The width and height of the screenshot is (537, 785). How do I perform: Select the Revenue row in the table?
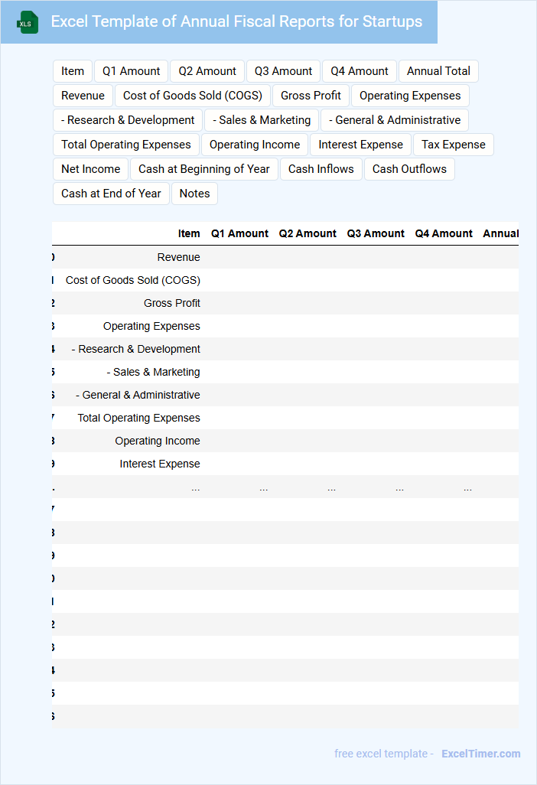[285, 257]
